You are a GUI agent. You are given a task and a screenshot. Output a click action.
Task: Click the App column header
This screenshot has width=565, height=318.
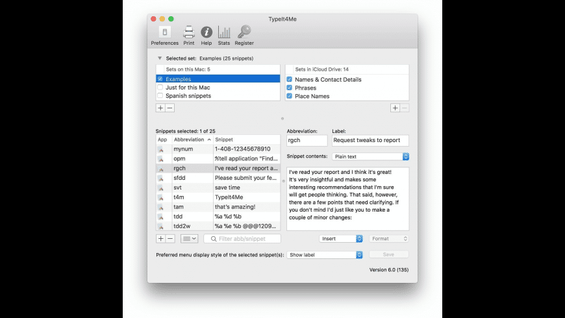(163, 140)
